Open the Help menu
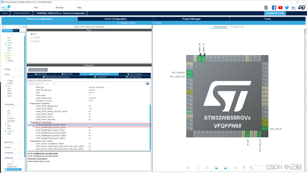This screenshot has height=173, width=307. (x=79, y=8)
